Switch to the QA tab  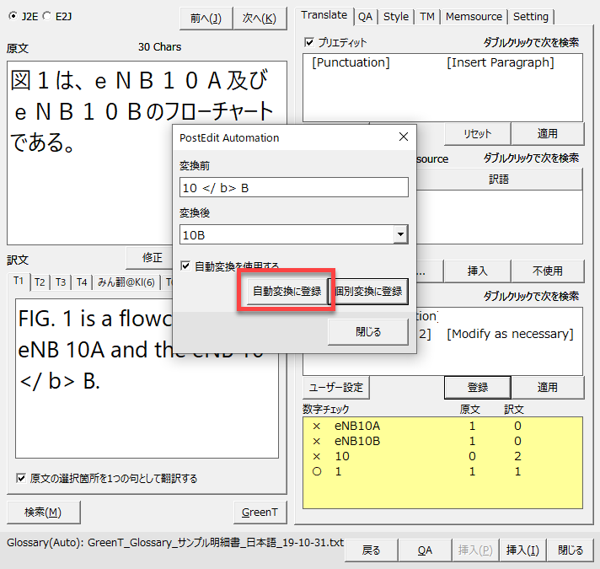pos(365,16)
